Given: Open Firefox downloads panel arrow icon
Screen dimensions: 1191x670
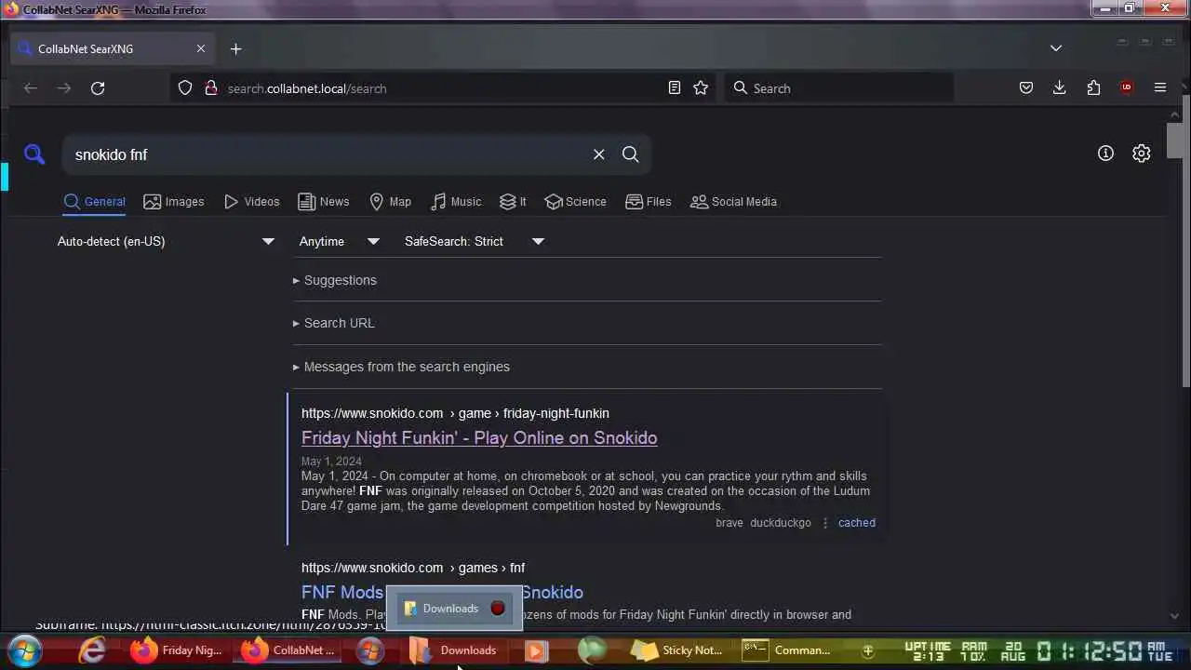Looking at the screenshot, I should 1059,87.
